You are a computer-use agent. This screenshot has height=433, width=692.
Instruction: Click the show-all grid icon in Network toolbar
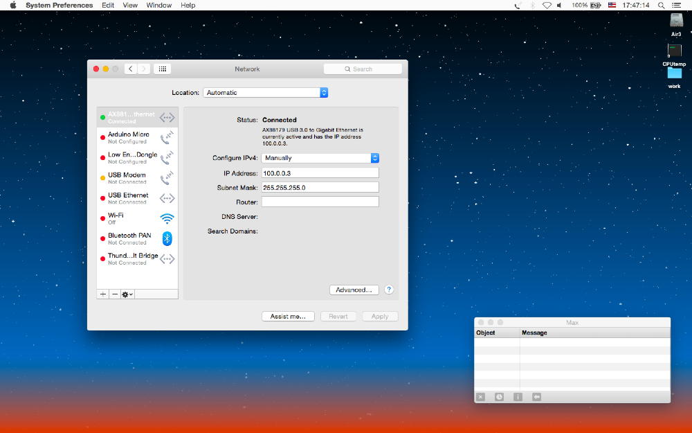tap(162, 69)
